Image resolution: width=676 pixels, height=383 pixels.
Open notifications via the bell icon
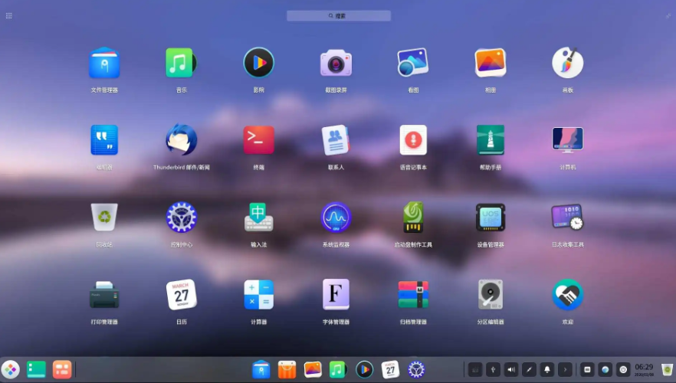[547, 370]
